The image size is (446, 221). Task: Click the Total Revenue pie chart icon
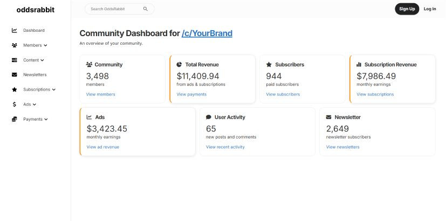[x=179, y=65]
